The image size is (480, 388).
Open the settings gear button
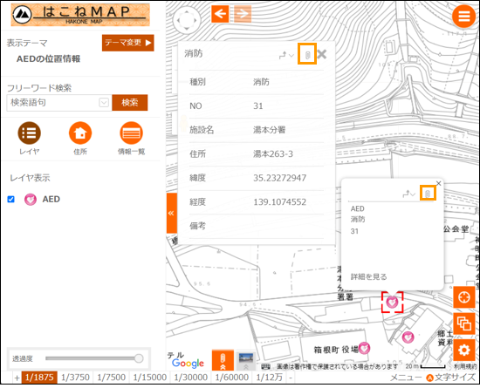click(464, 350)
